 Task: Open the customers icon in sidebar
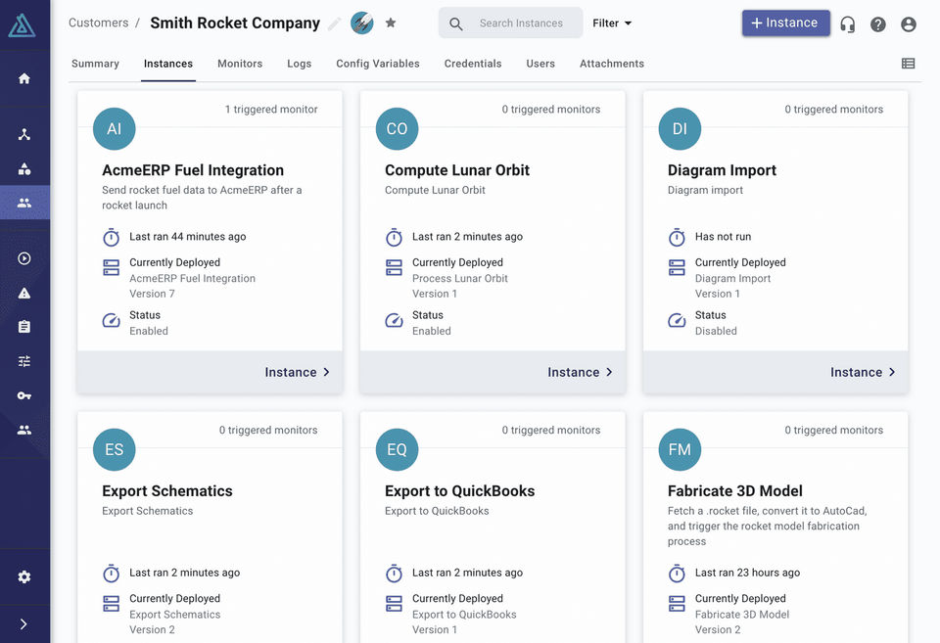click(x=24, y=203)
